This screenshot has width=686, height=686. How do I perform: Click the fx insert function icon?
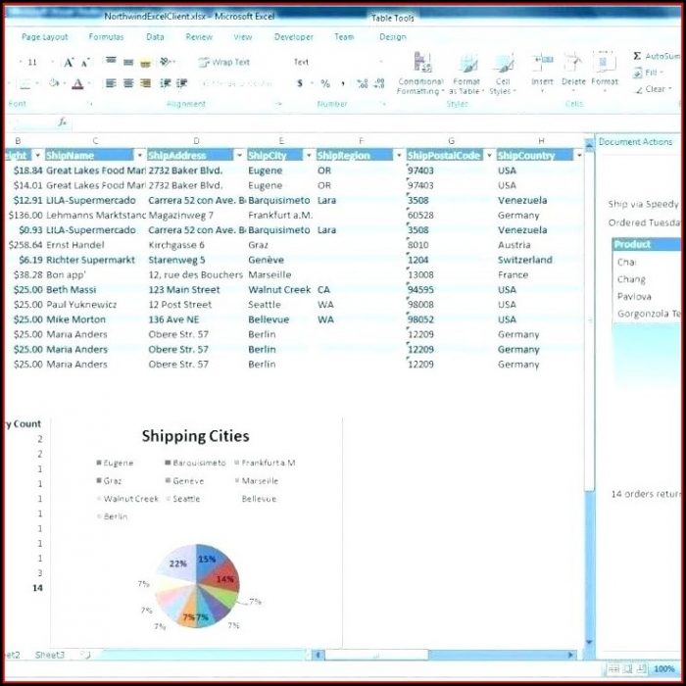63,122
